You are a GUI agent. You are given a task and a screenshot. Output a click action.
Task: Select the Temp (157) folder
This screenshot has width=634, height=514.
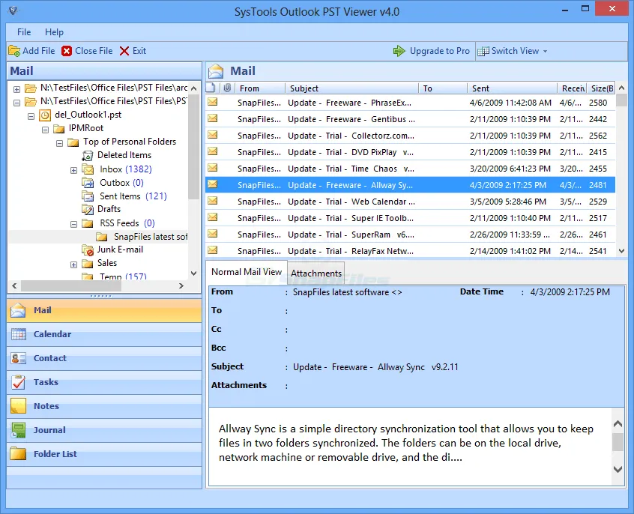coord(123,276)
